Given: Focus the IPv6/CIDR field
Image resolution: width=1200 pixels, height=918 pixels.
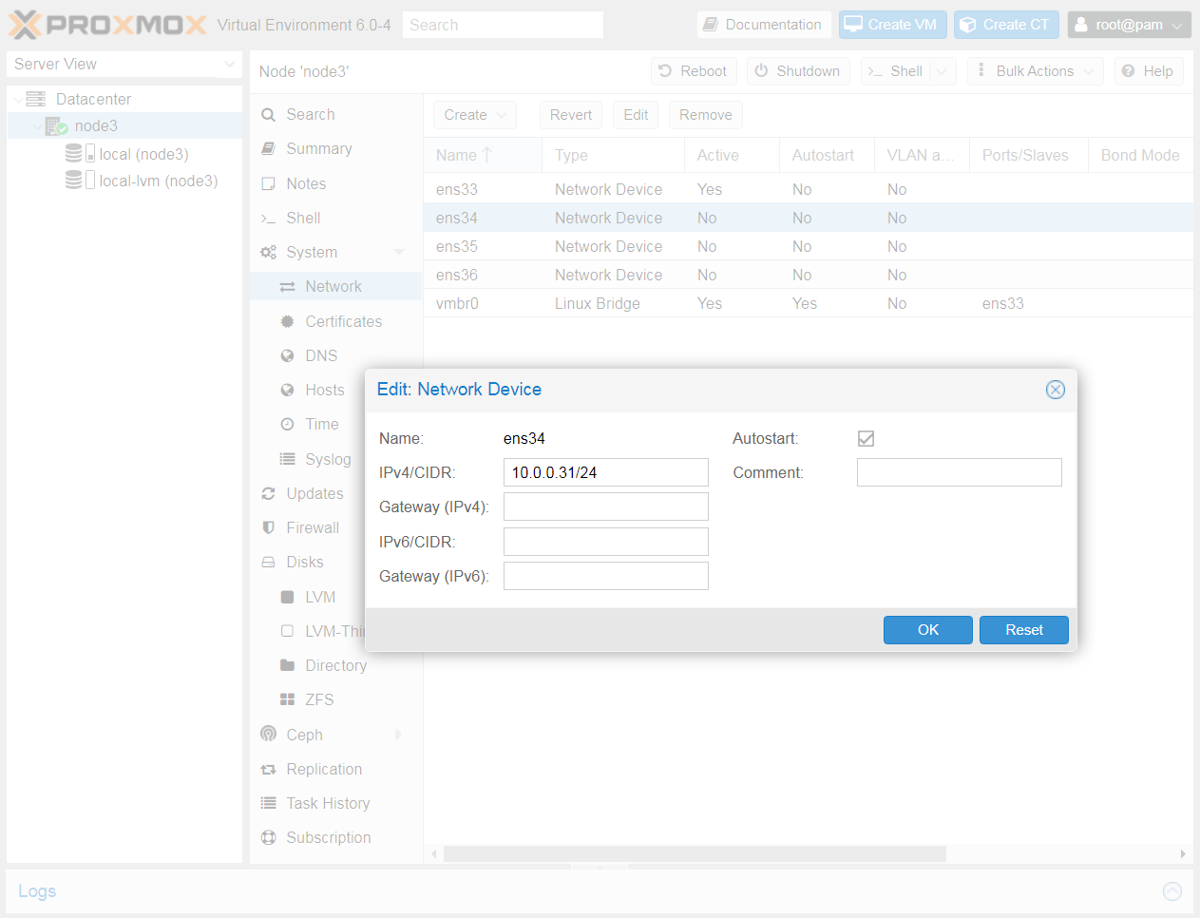Looking at the screenshot, I should point(606,542).
